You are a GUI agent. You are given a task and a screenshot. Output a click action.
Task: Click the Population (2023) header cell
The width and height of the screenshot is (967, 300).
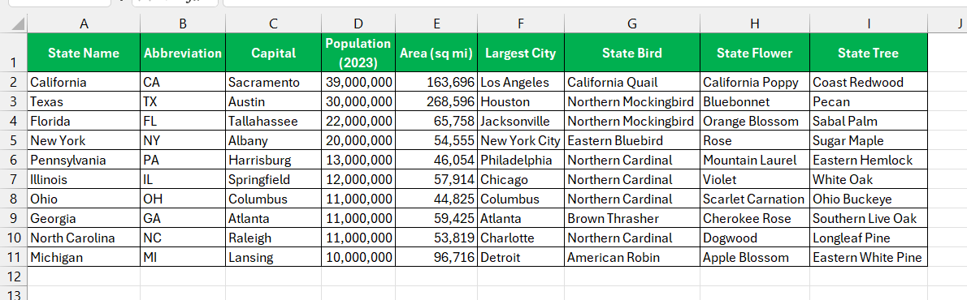coord(358,53)
